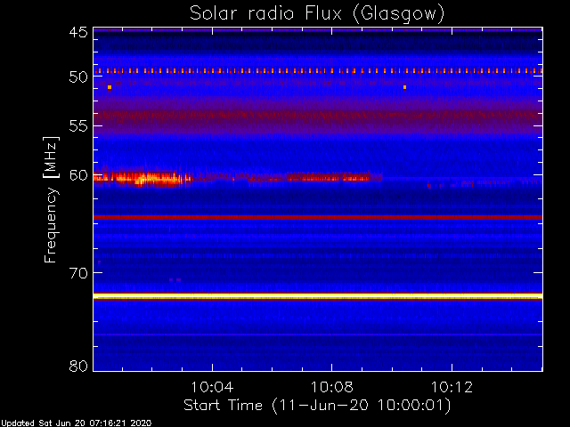Click the 'Updated Sat Jun 20 07:16:21 2020' text
This screenshot has height=427, width=570.
click(x=76, y=423)
